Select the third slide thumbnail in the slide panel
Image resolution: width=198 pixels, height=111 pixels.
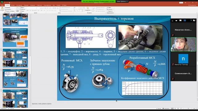(x=15, y=58)
